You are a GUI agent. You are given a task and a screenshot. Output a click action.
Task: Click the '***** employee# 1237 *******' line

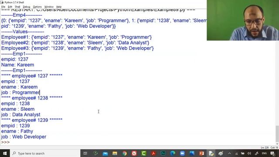[32, 76]
